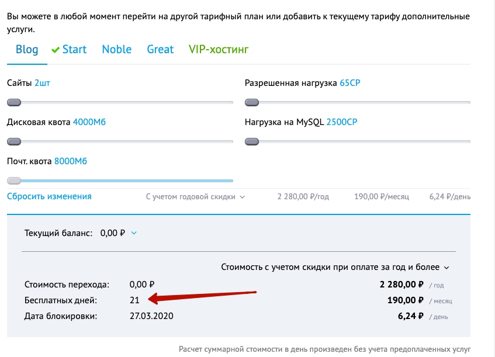Click the Нагрузка на MySQL slider handle
The height and width of the screenshot is (357, 495).
252,142
